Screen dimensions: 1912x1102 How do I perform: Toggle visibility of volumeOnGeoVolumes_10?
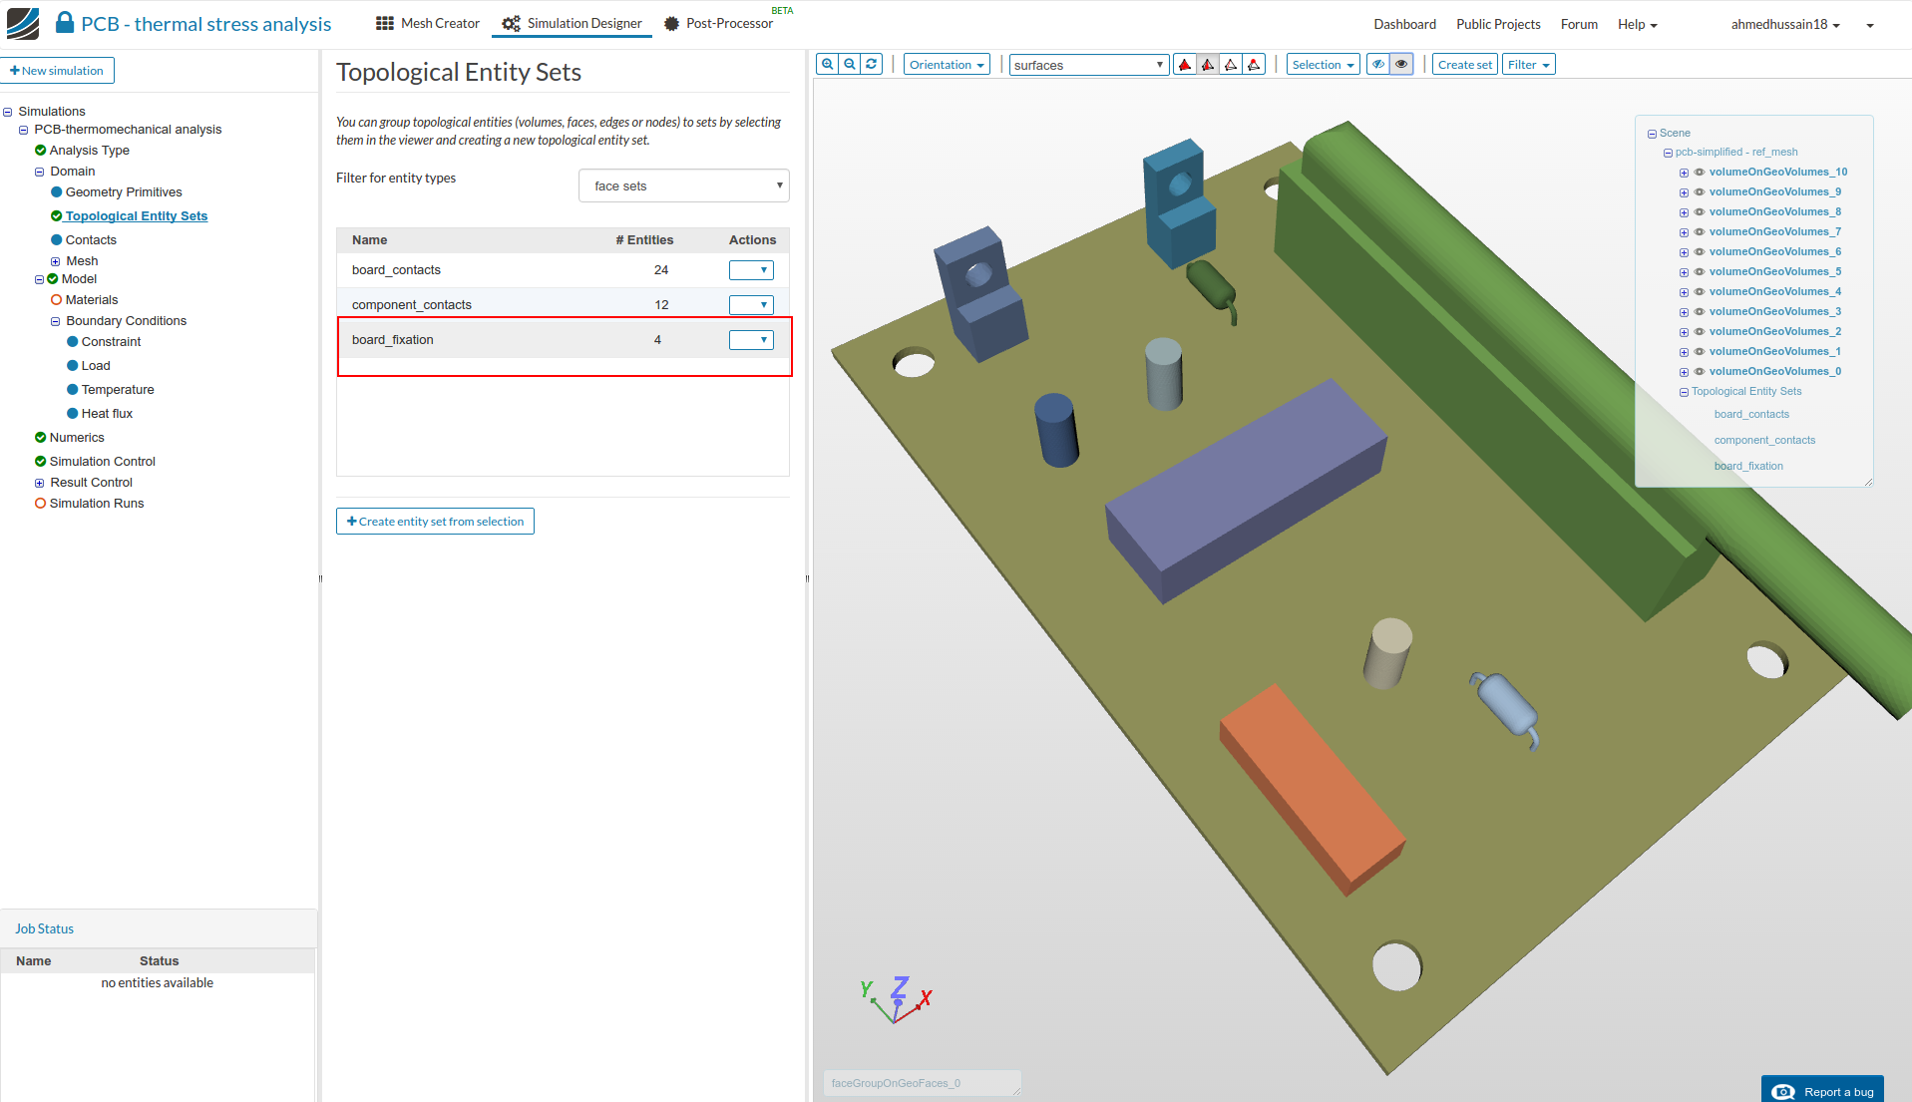tap(1700, 173)
